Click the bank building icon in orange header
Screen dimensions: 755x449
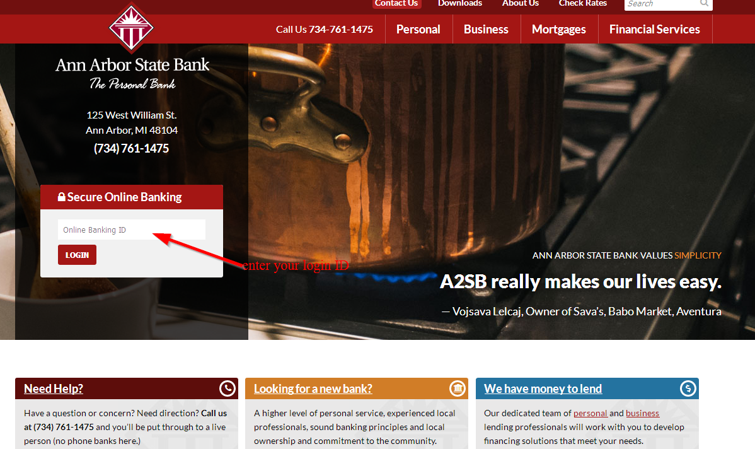point(458,388)
